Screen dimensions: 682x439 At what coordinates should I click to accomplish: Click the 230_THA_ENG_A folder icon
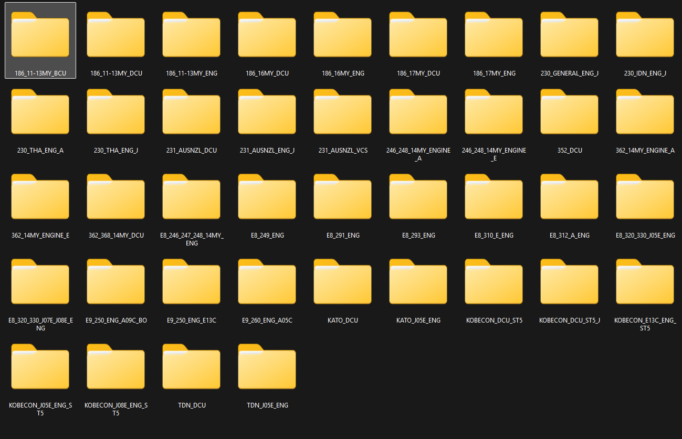pyautogui.click(x=40, y=111)
